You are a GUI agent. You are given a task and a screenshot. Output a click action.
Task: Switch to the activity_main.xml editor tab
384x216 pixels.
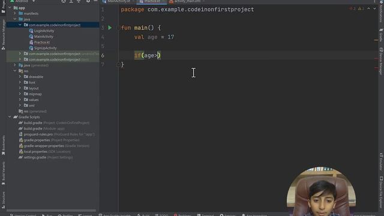click(x=187, y=1)
